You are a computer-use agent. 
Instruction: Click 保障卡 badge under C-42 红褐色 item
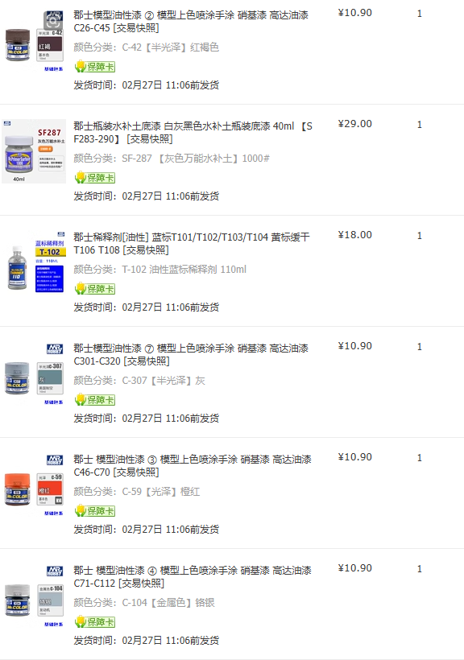click(x=95, y=67)
